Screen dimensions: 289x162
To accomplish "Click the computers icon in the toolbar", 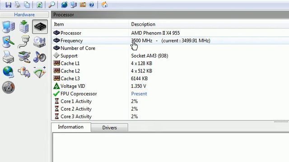I will (73, 5).
